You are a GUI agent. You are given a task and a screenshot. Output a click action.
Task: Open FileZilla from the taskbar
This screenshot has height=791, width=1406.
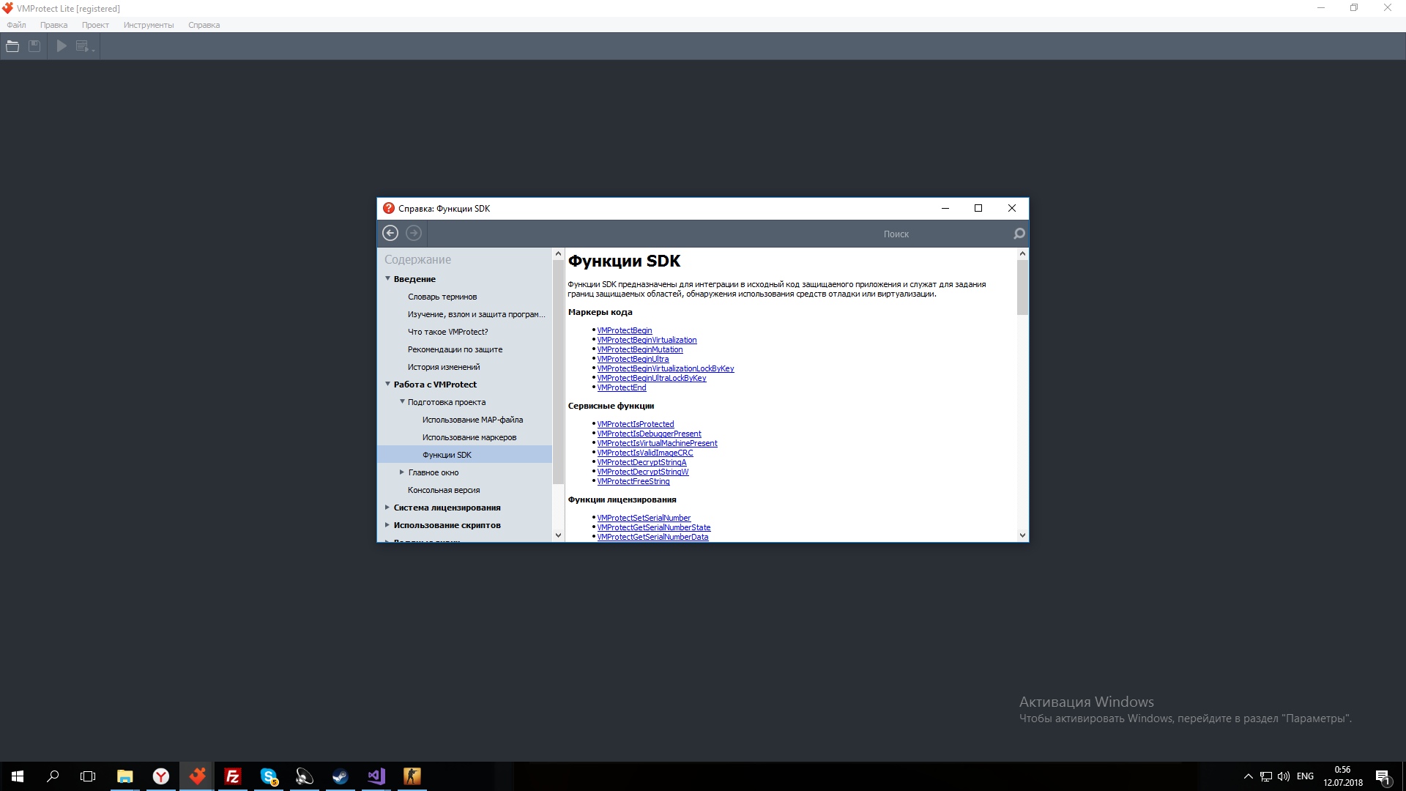coord(233,776)
